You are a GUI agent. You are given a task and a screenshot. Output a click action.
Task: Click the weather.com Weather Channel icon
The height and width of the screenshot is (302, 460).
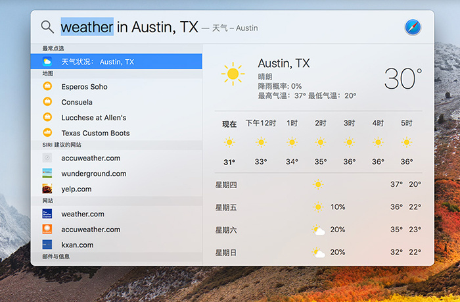[x=47, y=214]
